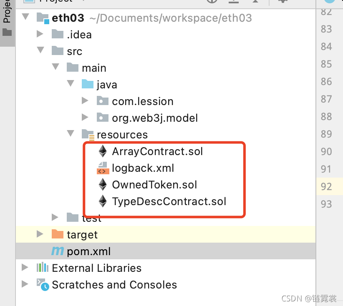This screenshot has width=343, height=306.
Task: Click the XML file icon of logback.xml
Action: pos(103,168)
